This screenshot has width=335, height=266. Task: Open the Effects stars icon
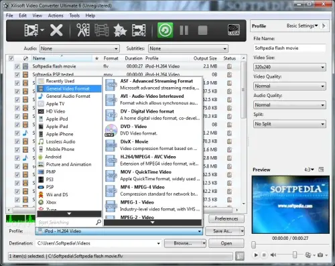tap(120, 30)
